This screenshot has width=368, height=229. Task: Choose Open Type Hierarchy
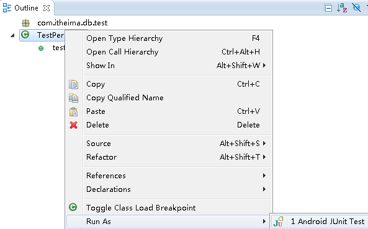coord(169,38)
